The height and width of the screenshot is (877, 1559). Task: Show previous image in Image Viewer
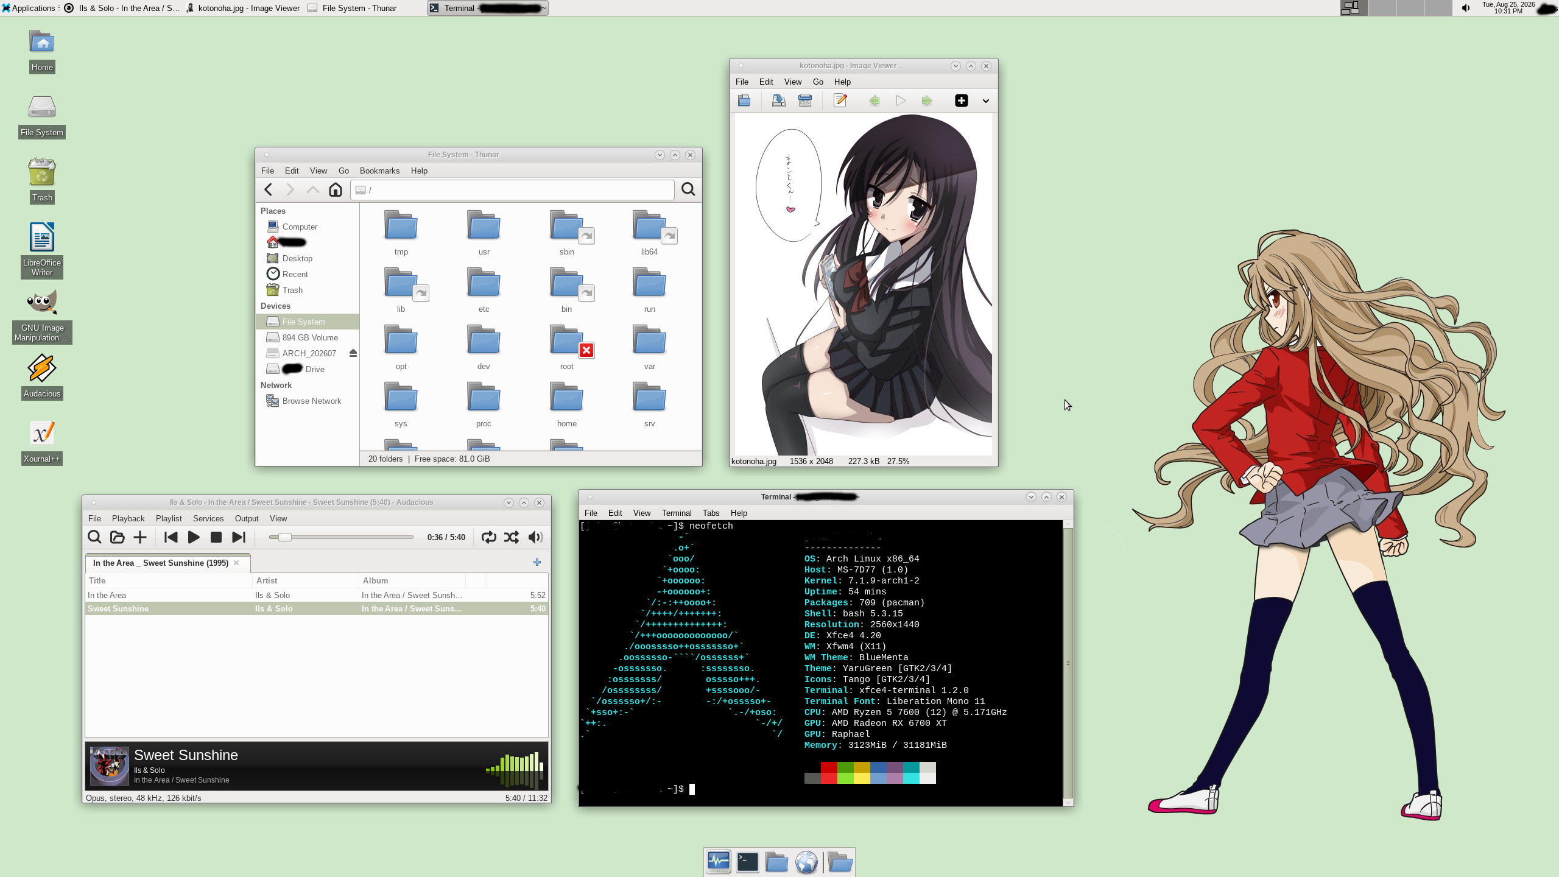pyautogui.click(x=875, y=100)
